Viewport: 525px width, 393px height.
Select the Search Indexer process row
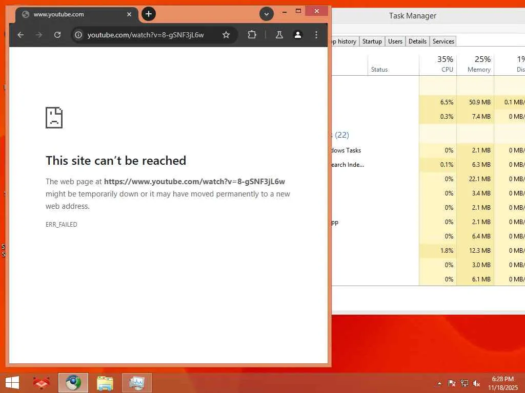point(428,165)
